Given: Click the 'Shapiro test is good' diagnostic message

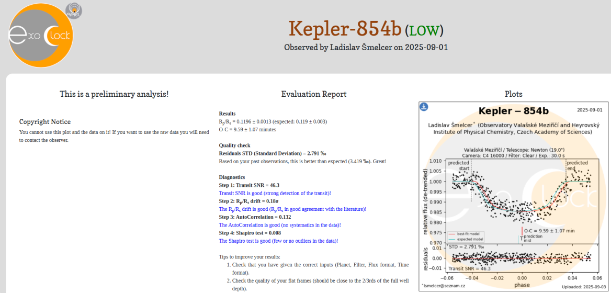Looking at the screenshot, I should coord(278,241).
